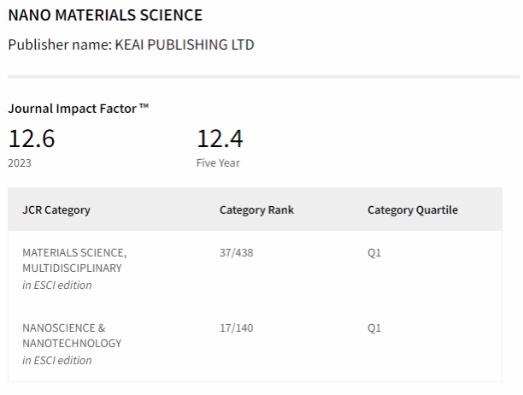Click the 17/140 category rank
Image resolution: width=523 pixels, height=395 pixels.
[237, 327]
